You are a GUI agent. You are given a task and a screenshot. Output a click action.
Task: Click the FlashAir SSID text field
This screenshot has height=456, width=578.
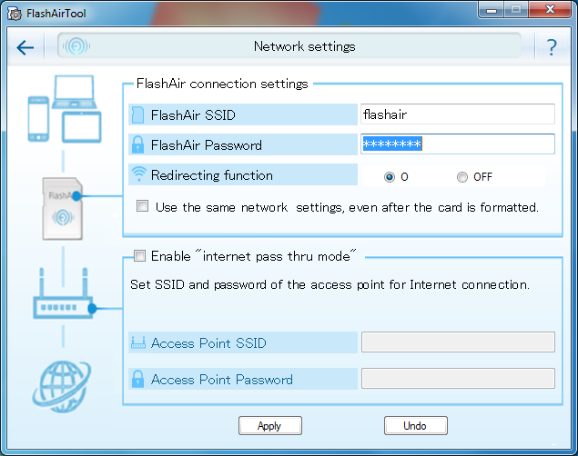[457, 114]
